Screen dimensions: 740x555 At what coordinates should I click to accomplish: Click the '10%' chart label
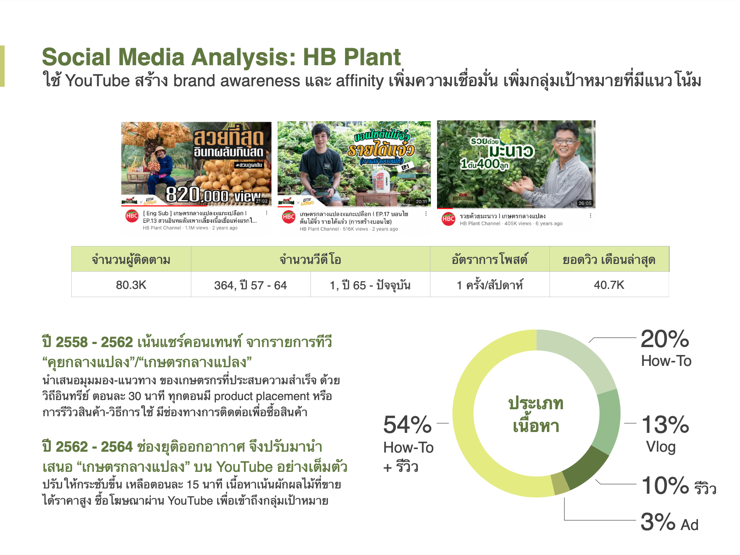[665, 485]
